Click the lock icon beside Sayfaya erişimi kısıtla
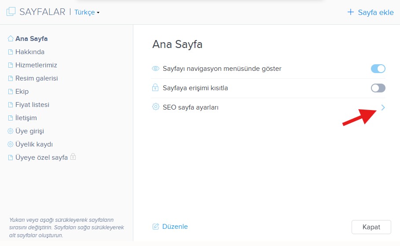This screenshot has height=246, width=400. coord(155,88)
